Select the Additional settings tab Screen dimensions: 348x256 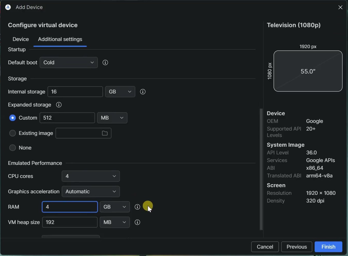pos(60,39)
